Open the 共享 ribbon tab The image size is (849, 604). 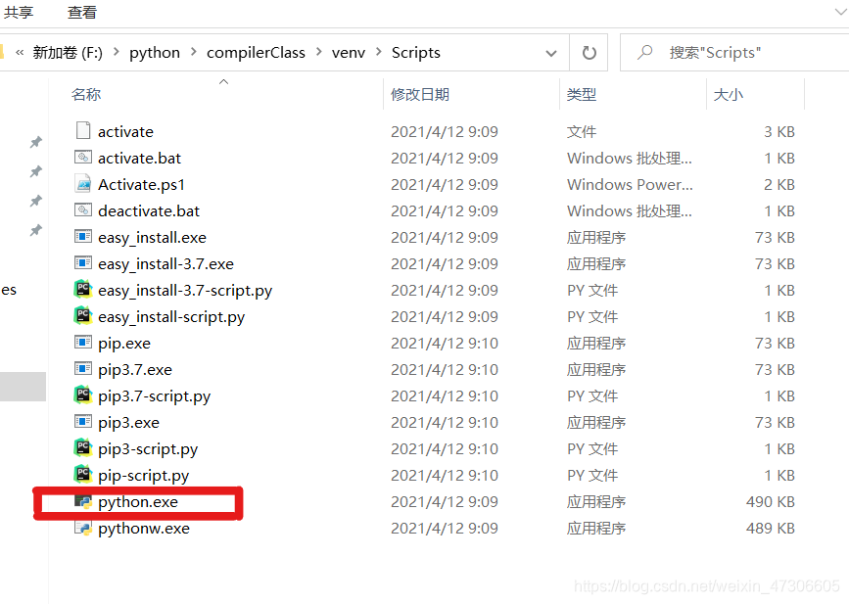pos(22,13)
